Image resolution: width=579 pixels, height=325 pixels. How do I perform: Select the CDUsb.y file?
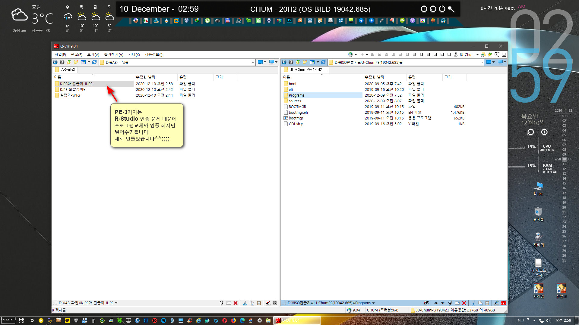(296, 124)
